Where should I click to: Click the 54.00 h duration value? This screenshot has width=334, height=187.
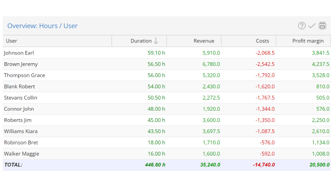[x=156, y=86]
